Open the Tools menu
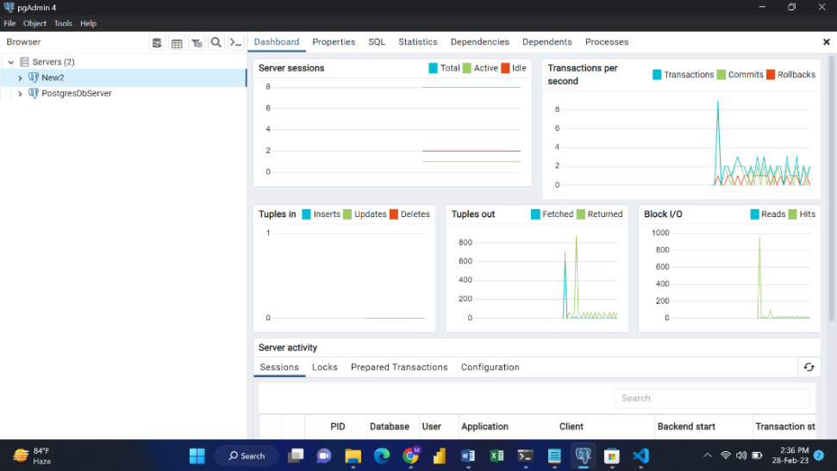This screenshot has width=837, height=471. click(63, 23)
